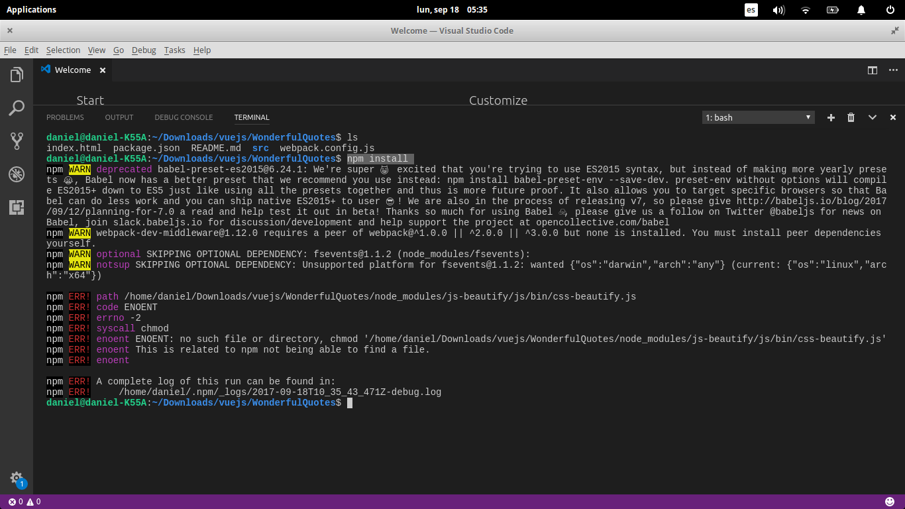The image size is (905, 509).
Task: Click errors and warnings count in status bar
Action: pos(24,502)
